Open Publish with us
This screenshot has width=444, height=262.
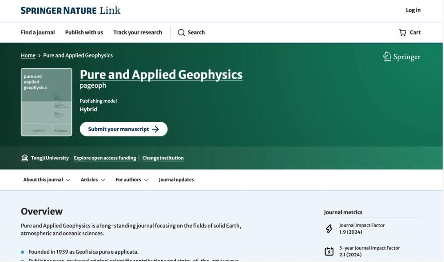click(x=84, y=32)
